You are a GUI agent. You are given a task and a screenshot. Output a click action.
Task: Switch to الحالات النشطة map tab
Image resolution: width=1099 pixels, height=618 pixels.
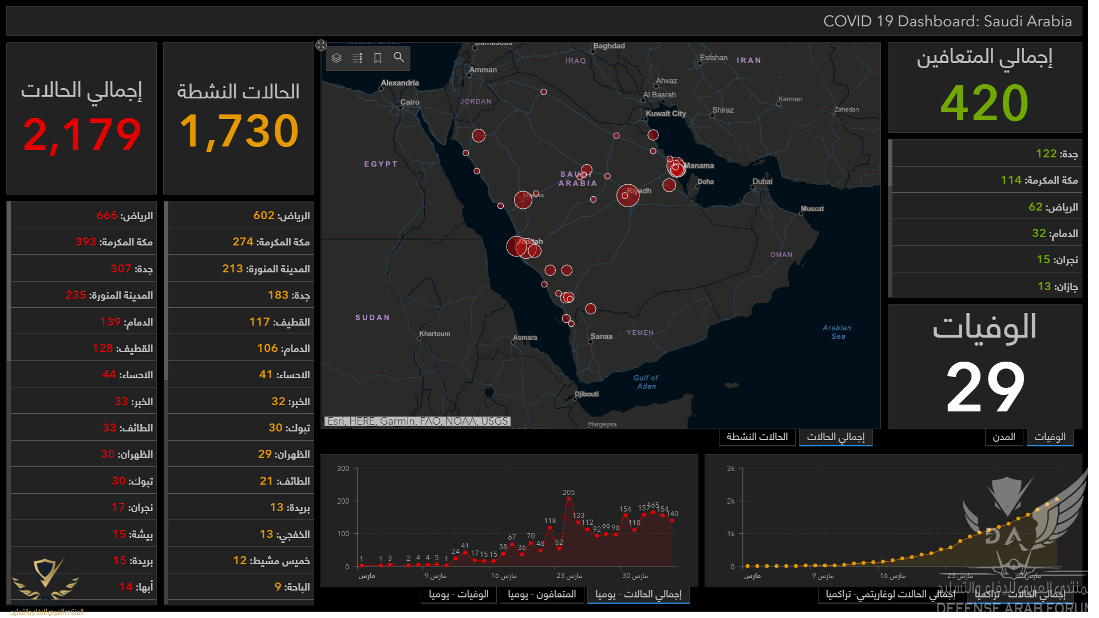coord(757,437)
